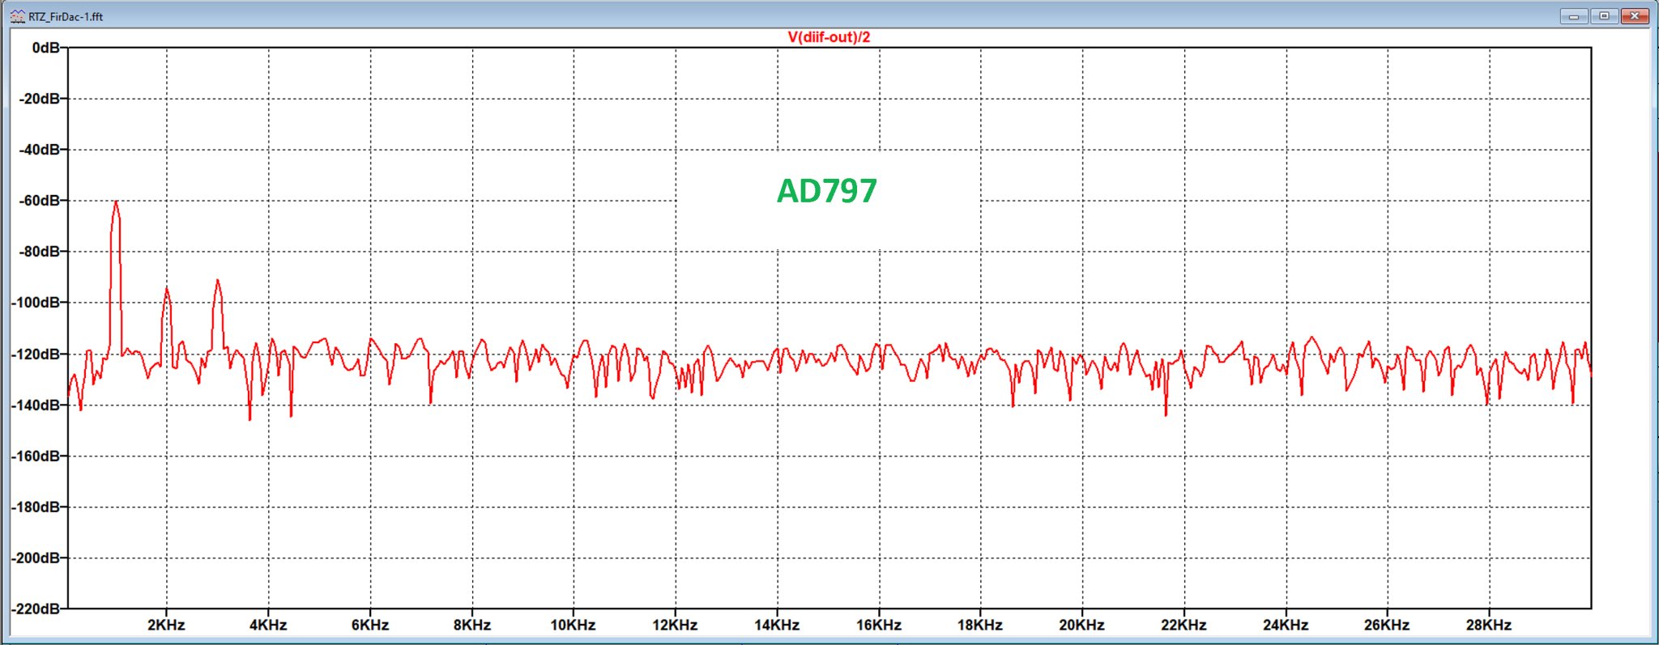1659x645 pixels.
Task: Click the green AD797 annotation text
Action: 827,191
